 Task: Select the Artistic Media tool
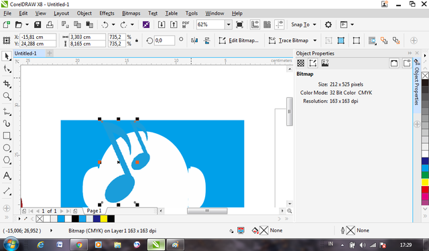pos(7,123)
